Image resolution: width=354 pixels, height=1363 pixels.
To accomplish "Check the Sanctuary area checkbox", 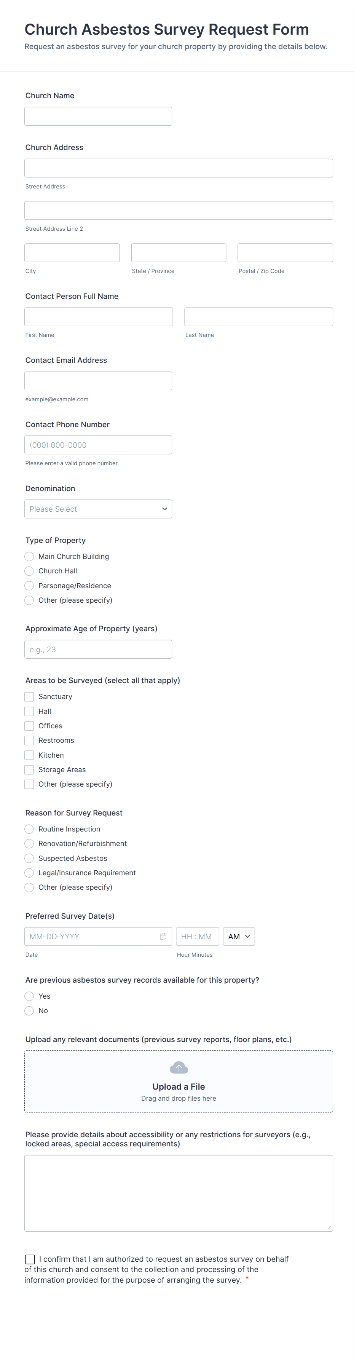I will (29, 697).
